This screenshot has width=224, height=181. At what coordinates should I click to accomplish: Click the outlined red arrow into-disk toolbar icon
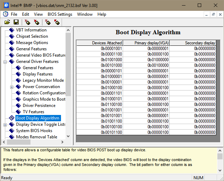pos(27,22)
